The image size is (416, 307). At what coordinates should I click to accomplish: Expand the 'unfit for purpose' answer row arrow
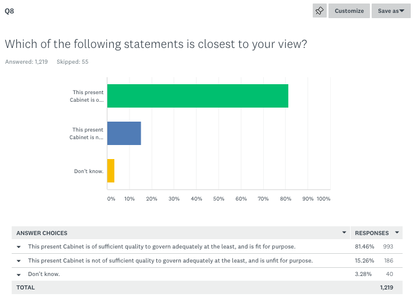pyautogui.click(x=19, y=261)
